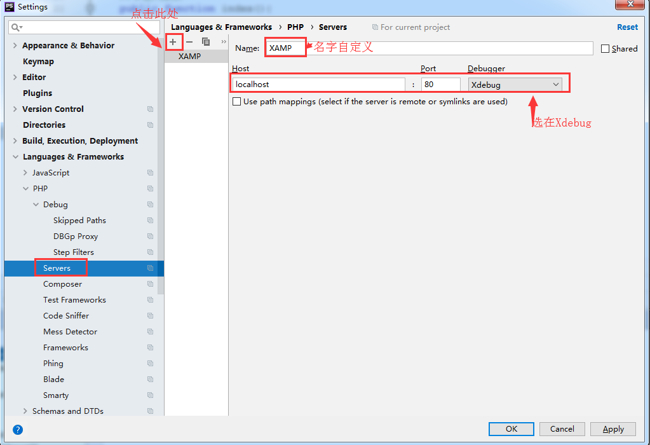Click project-level icon next to Phing
The height and width of the screenshot is (445, 650).
pos(150,363)
